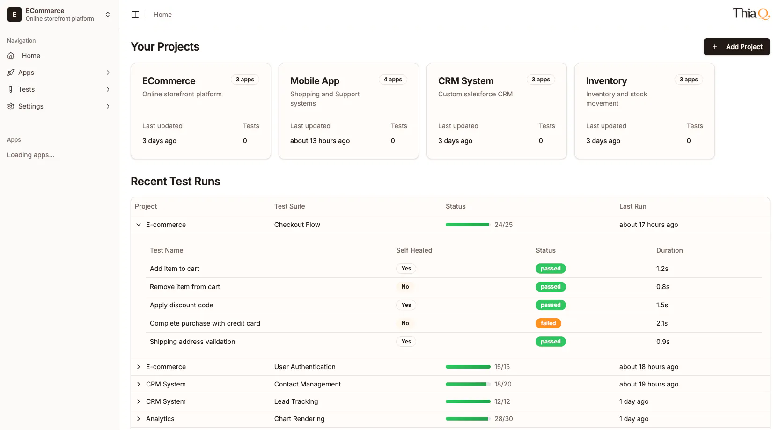Expand the Chart Rendering test run row
This screenshot has width=779, height=430.
[x=139, y=419]
